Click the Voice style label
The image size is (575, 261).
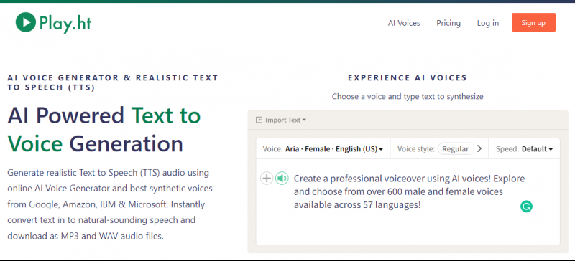coord(416,149)
